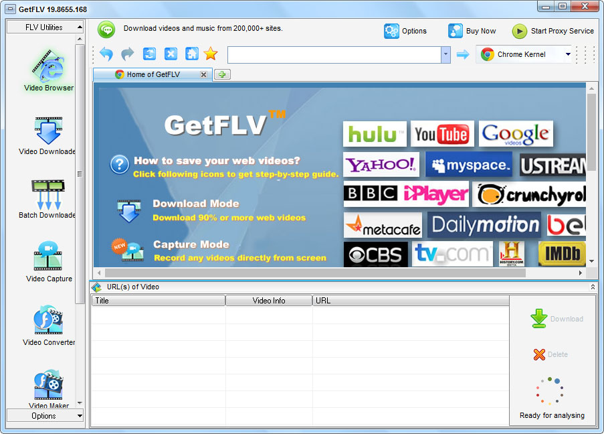Click the horizontal scroll right arrow
The width and height of the screenshot is (604, 434).
coord(580,273)
